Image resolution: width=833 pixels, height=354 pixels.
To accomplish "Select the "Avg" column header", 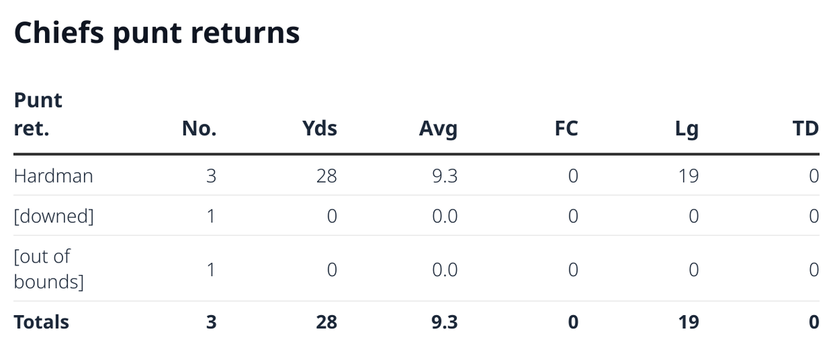I will pos(438,128).
